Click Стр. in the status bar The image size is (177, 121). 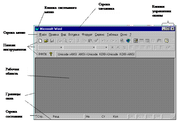(40, 116)
